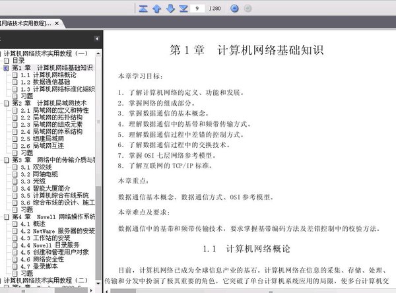Open bookmark 4.2 NetWare 服务器的安装
The image size is (396, 293).
pyautogui.click(x=57, y=231)
